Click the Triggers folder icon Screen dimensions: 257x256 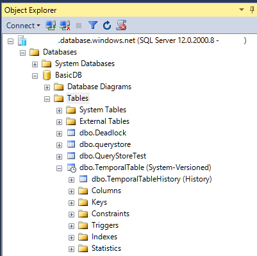click(x=83, y=225)
